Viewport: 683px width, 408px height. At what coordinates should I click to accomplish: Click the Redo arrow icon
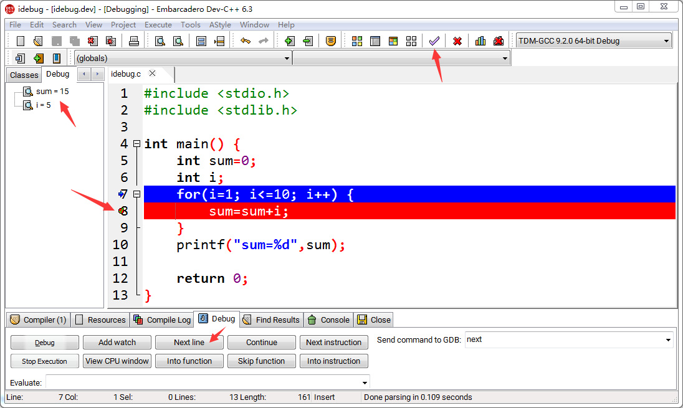tap(264, 40)
